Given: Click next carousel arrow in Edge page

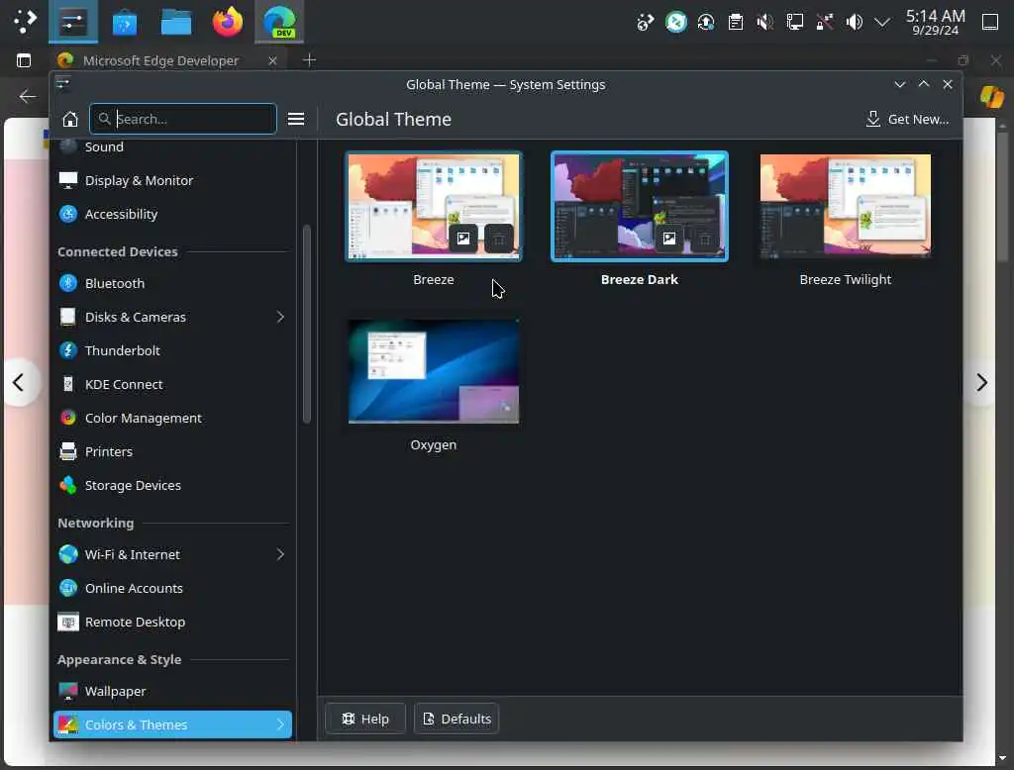Looking at the screenshot, I should pyautogui.click(x=981, y=383).
